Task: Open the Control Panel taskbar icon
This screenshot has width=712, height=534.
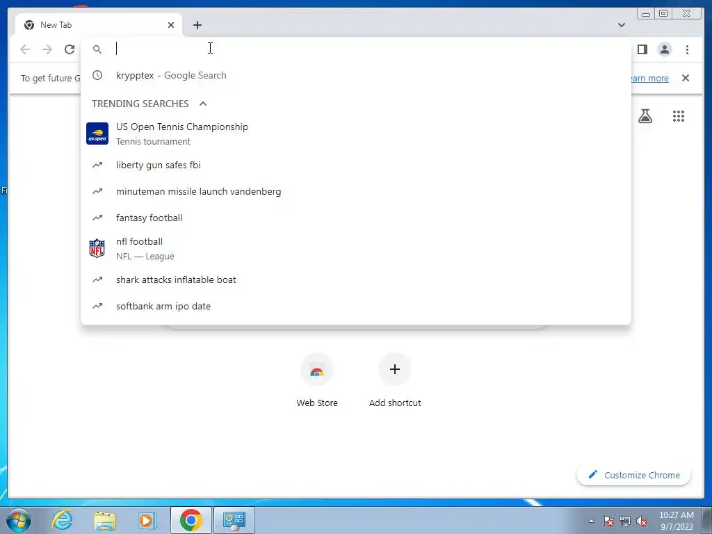Action: tap(234, 520)
